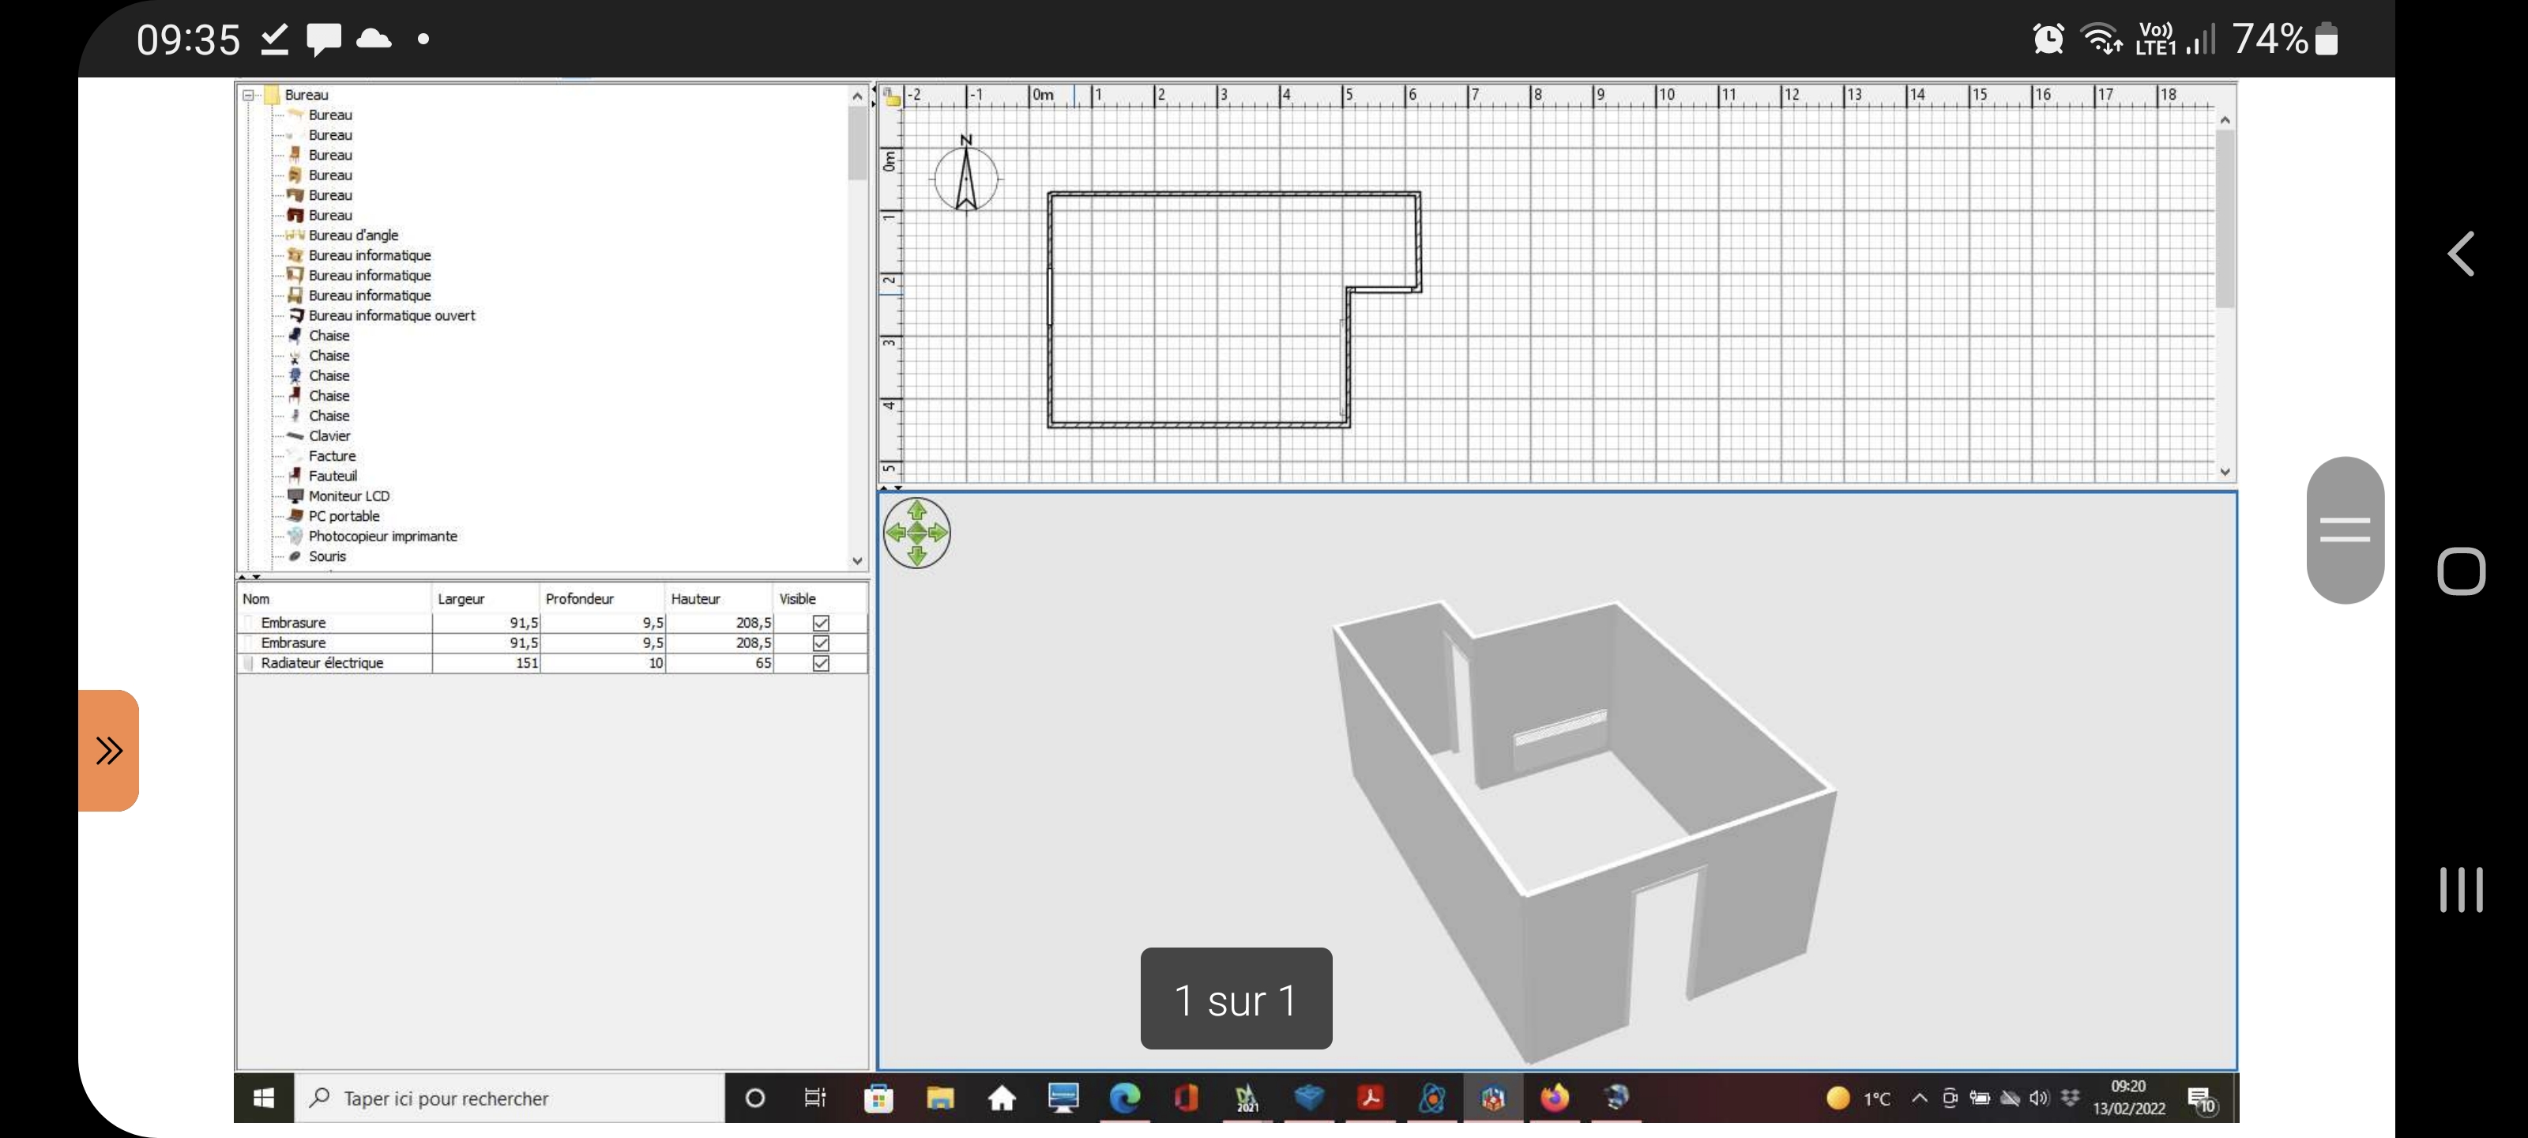The height and width of the screenshot is (1138, 2528).
Task: Tap the Android back arrow
Action: point(2462,254)
